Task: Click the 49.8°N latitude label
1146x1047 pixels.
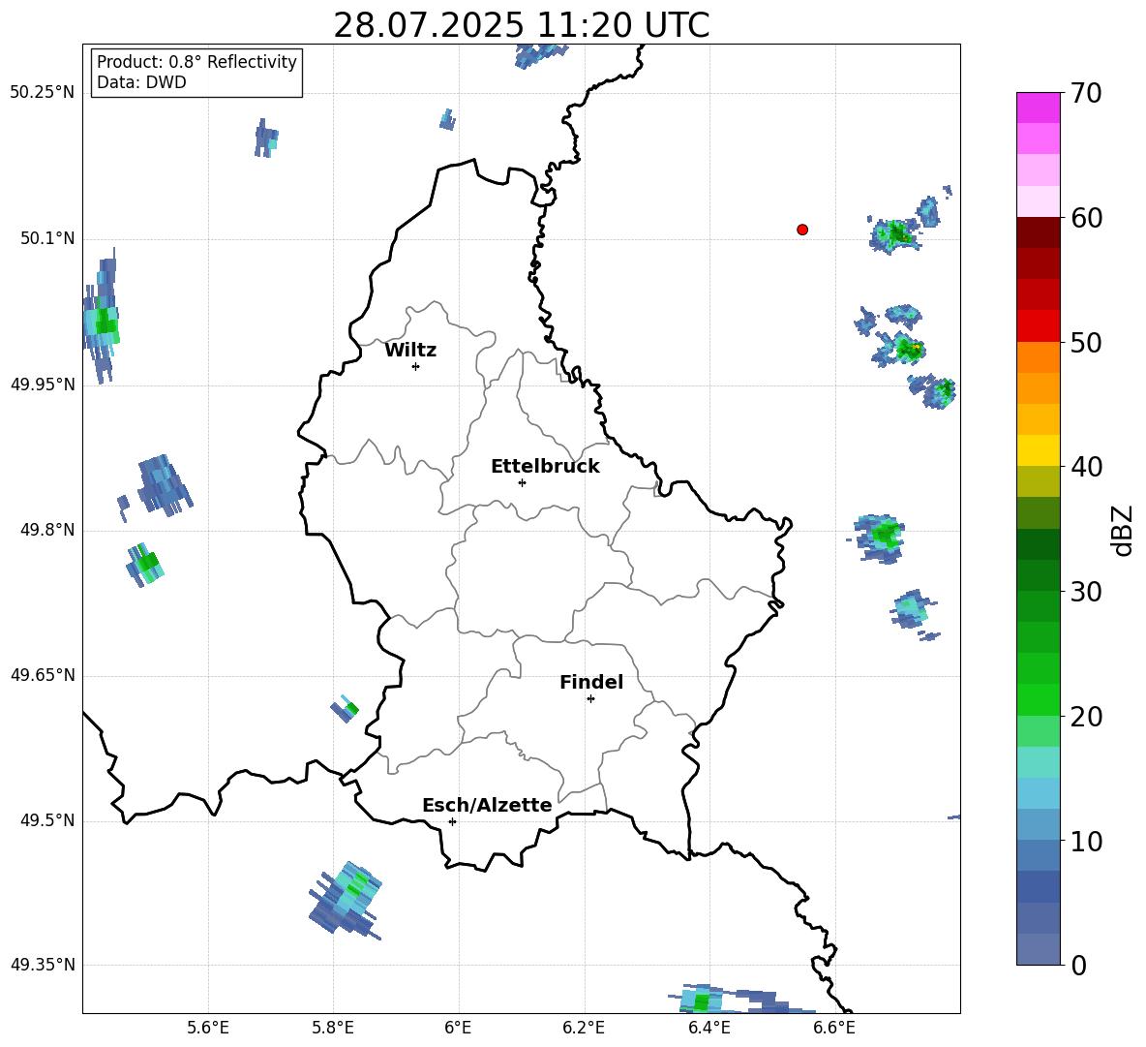Action: pos(47,530)
